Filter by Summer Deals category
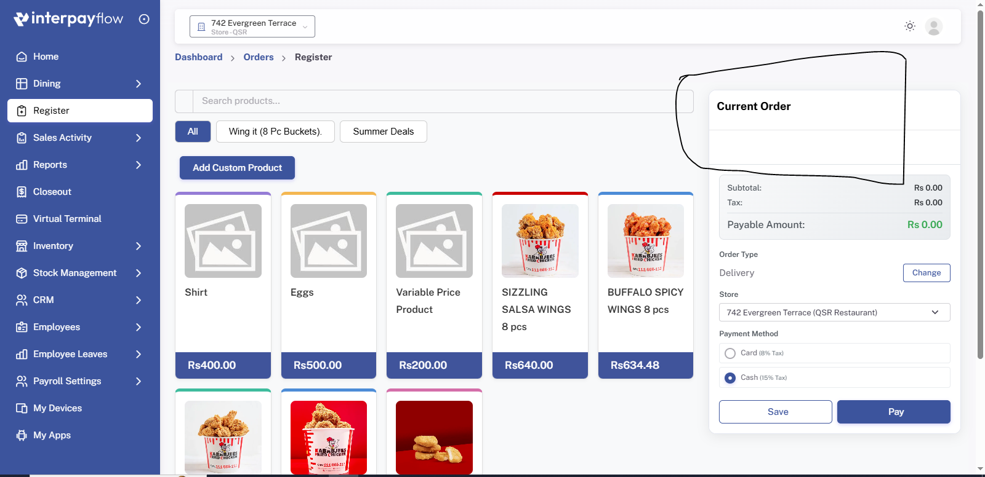 (x=384, y=132)
